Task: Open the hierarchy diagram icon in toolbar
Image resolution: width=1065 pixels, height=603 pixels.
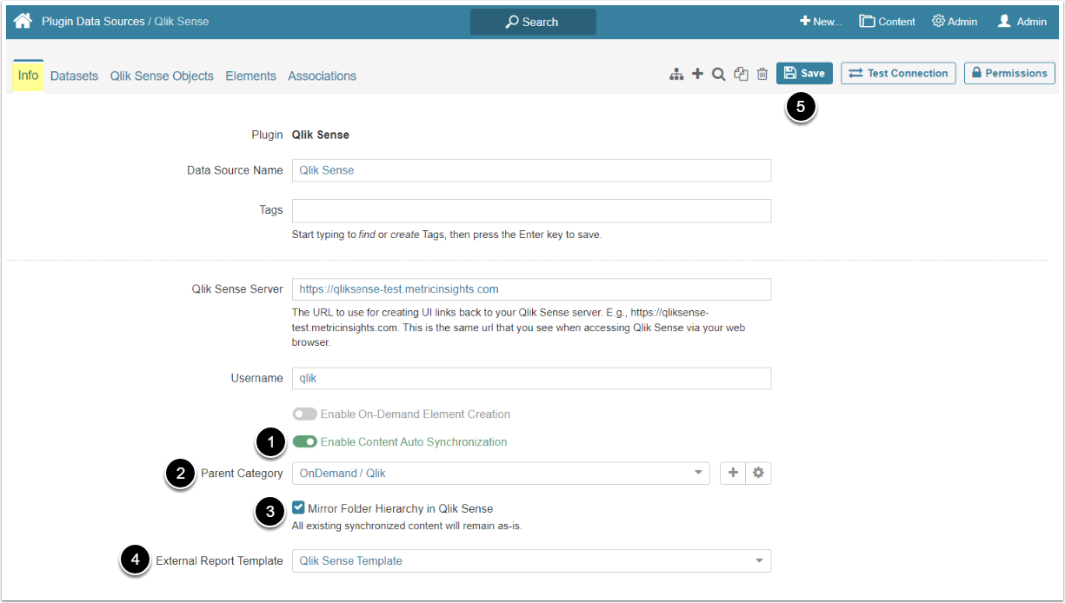Action: pyautogui.click(x=676, y=75)
